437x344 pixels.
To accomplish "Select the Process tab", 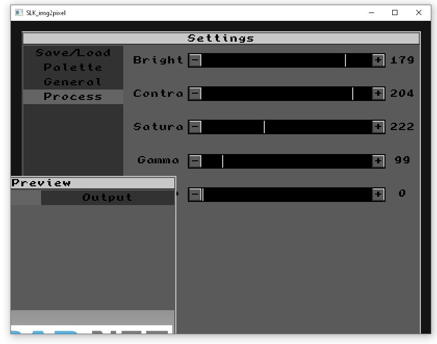I will click(73, 97).
